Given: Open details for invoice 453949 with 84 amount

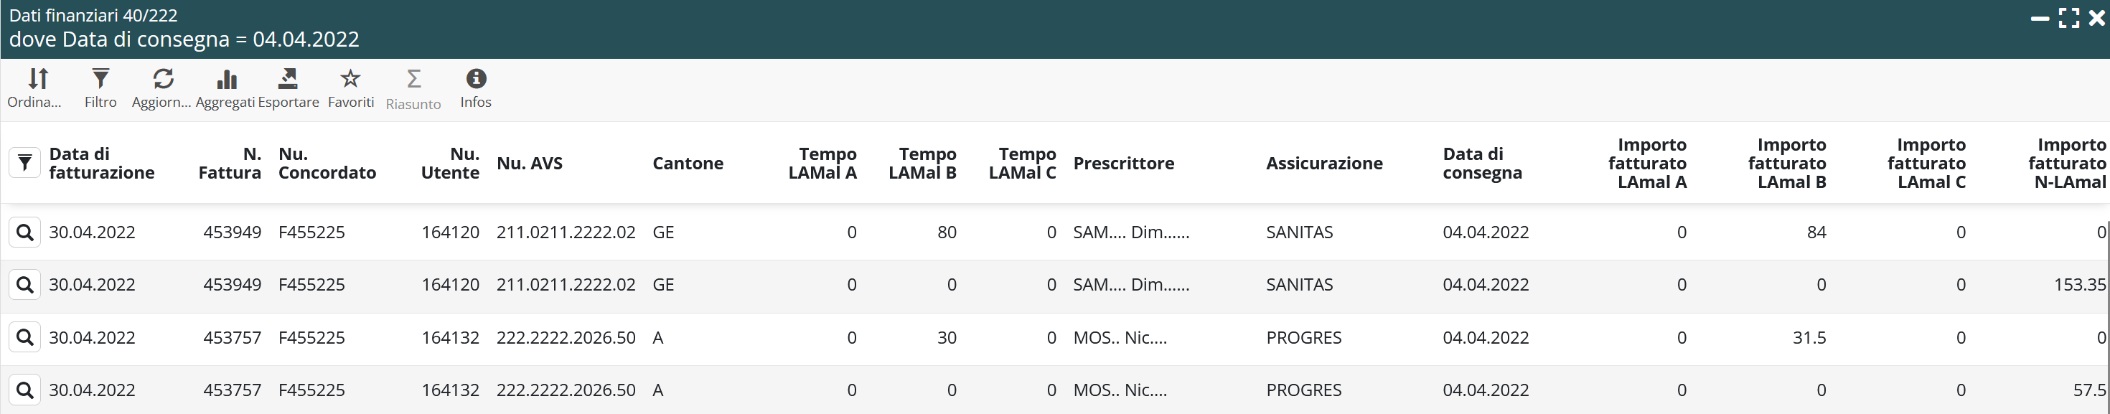Looking at the screenshot, I should [x=24, y=232].
